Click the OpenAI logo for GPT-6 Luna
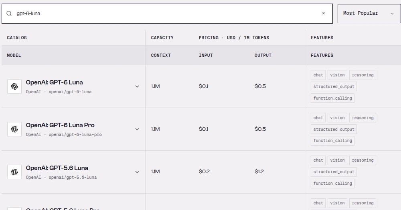 (14, 86)
